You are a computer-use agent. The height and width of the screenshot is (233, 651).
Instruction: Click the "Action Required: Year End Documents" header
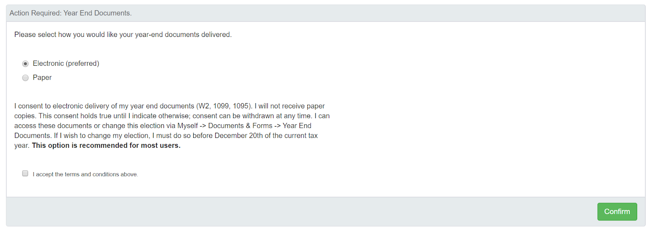[x=70, y=13]
